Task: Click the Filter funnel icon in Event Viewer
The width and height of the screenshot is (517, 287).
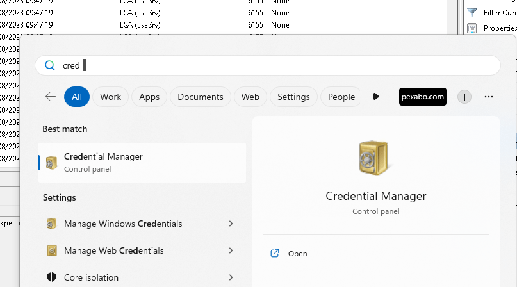Action: click(x=472, y=13)
